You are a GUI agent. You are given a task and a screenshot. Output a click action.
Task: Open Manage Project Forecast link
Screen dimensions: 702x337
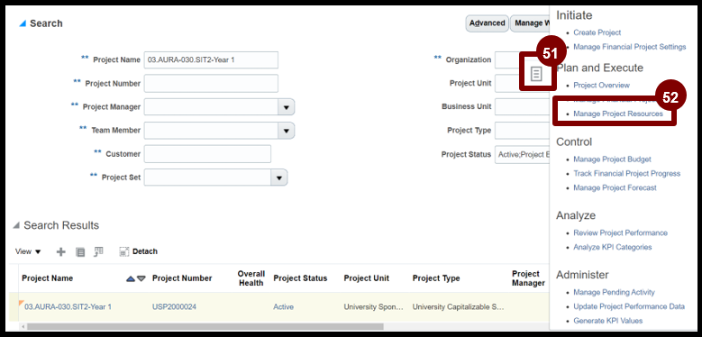pyautogui.click(x=615, y=188)
